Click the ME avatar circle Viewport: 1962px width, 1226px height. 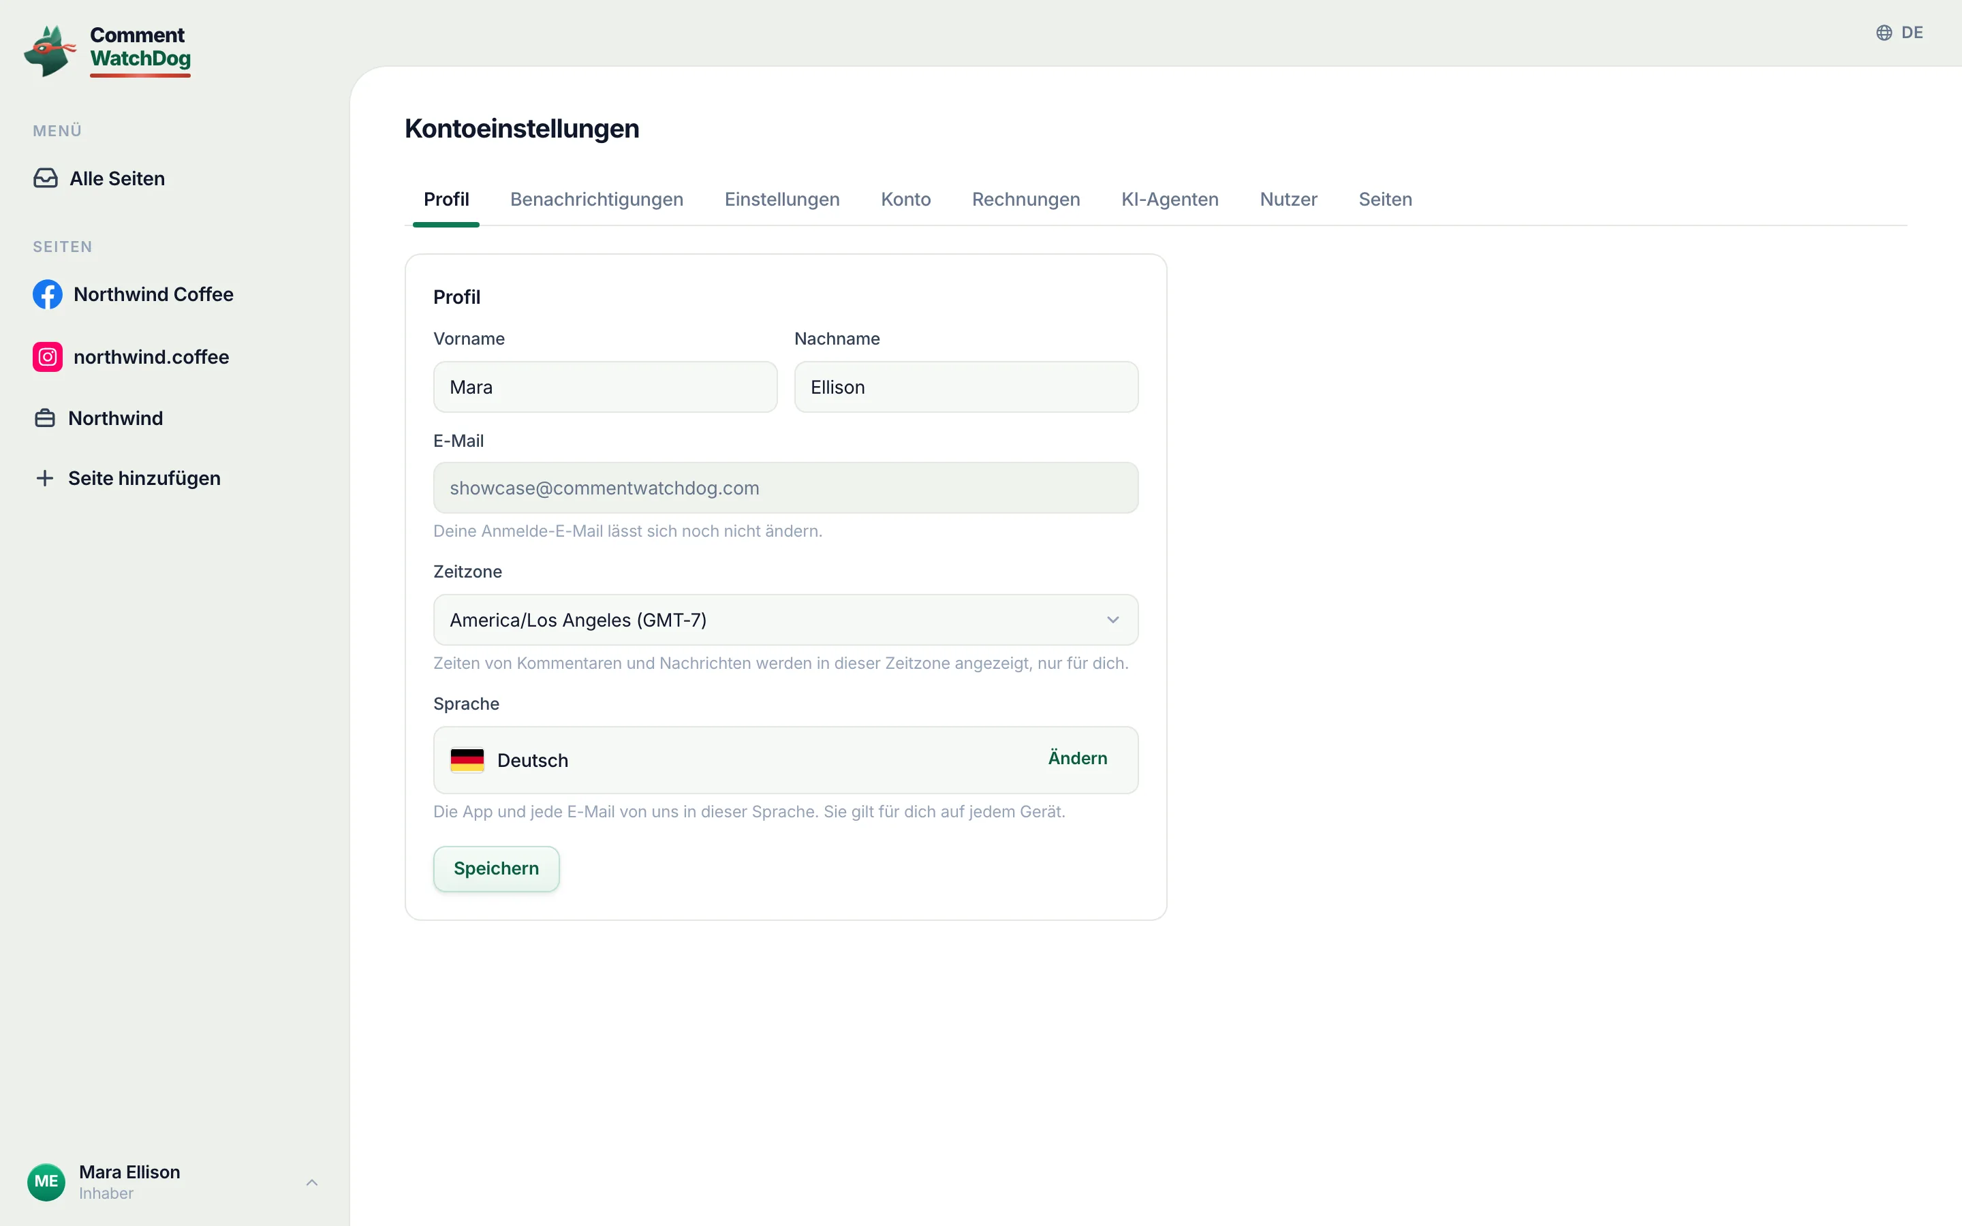[x=46, y=1182]
